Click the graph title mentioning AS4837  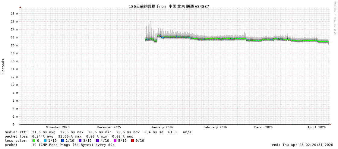(169, 6)
